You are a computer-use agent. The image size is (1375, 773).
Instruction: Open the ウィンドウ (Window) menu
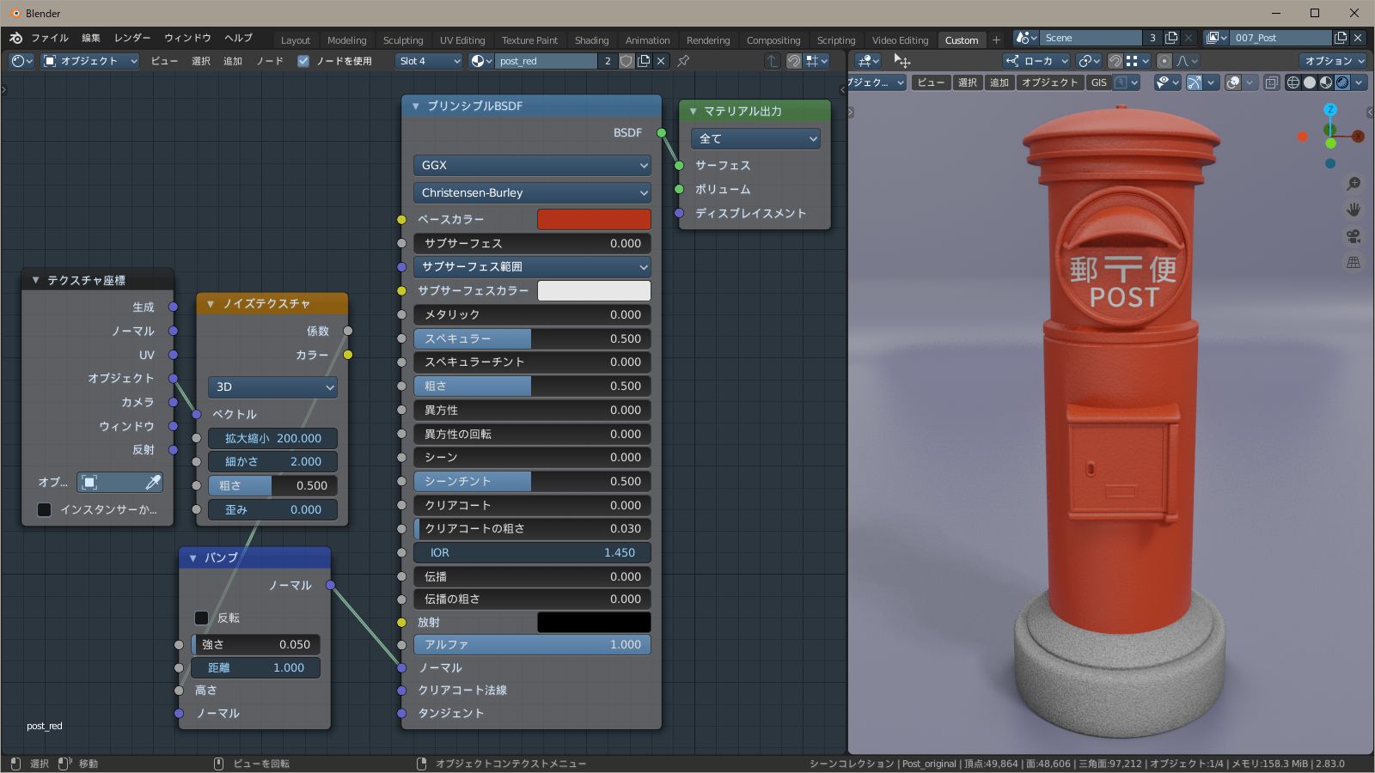(x=187, y=38)
